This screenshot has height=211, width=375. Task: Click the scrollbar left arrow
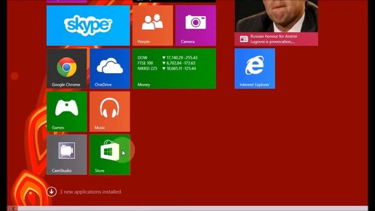(13, 209)
